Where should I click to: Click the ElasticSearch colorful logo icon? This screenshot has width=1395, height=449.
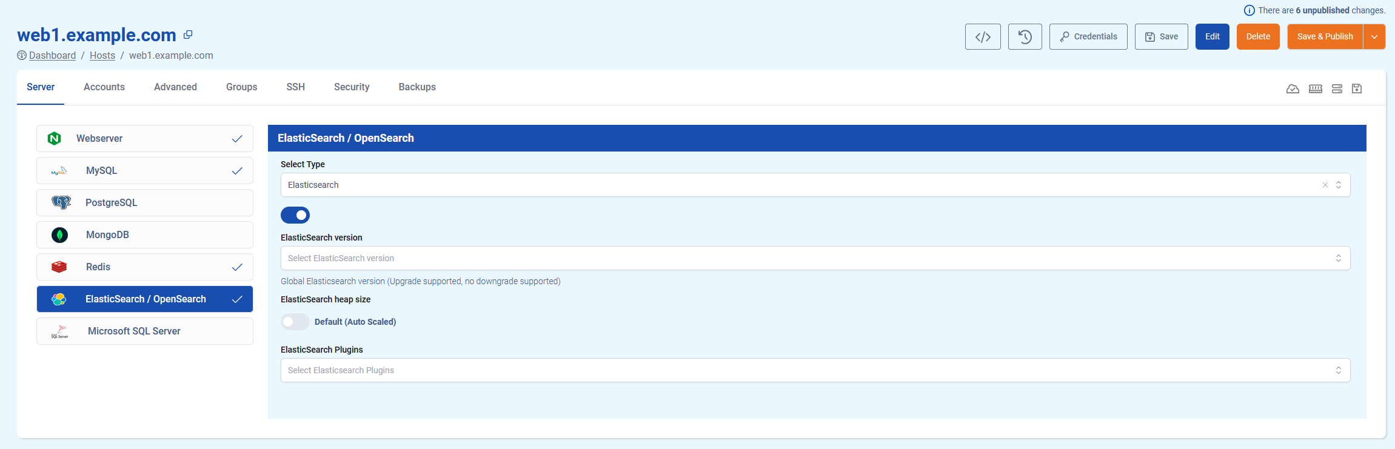point(59,299)
